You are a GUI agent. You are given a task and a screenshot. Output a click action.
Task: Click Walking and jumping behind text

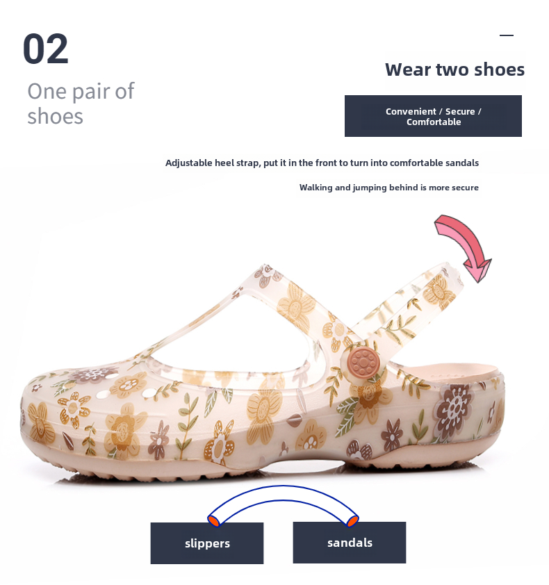pos(388,188)
